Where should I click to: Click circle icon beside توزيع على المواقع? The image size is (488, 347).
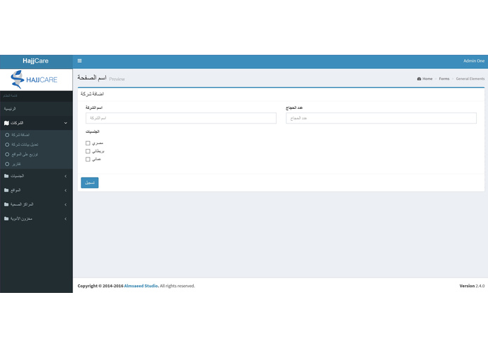point(7,155)
